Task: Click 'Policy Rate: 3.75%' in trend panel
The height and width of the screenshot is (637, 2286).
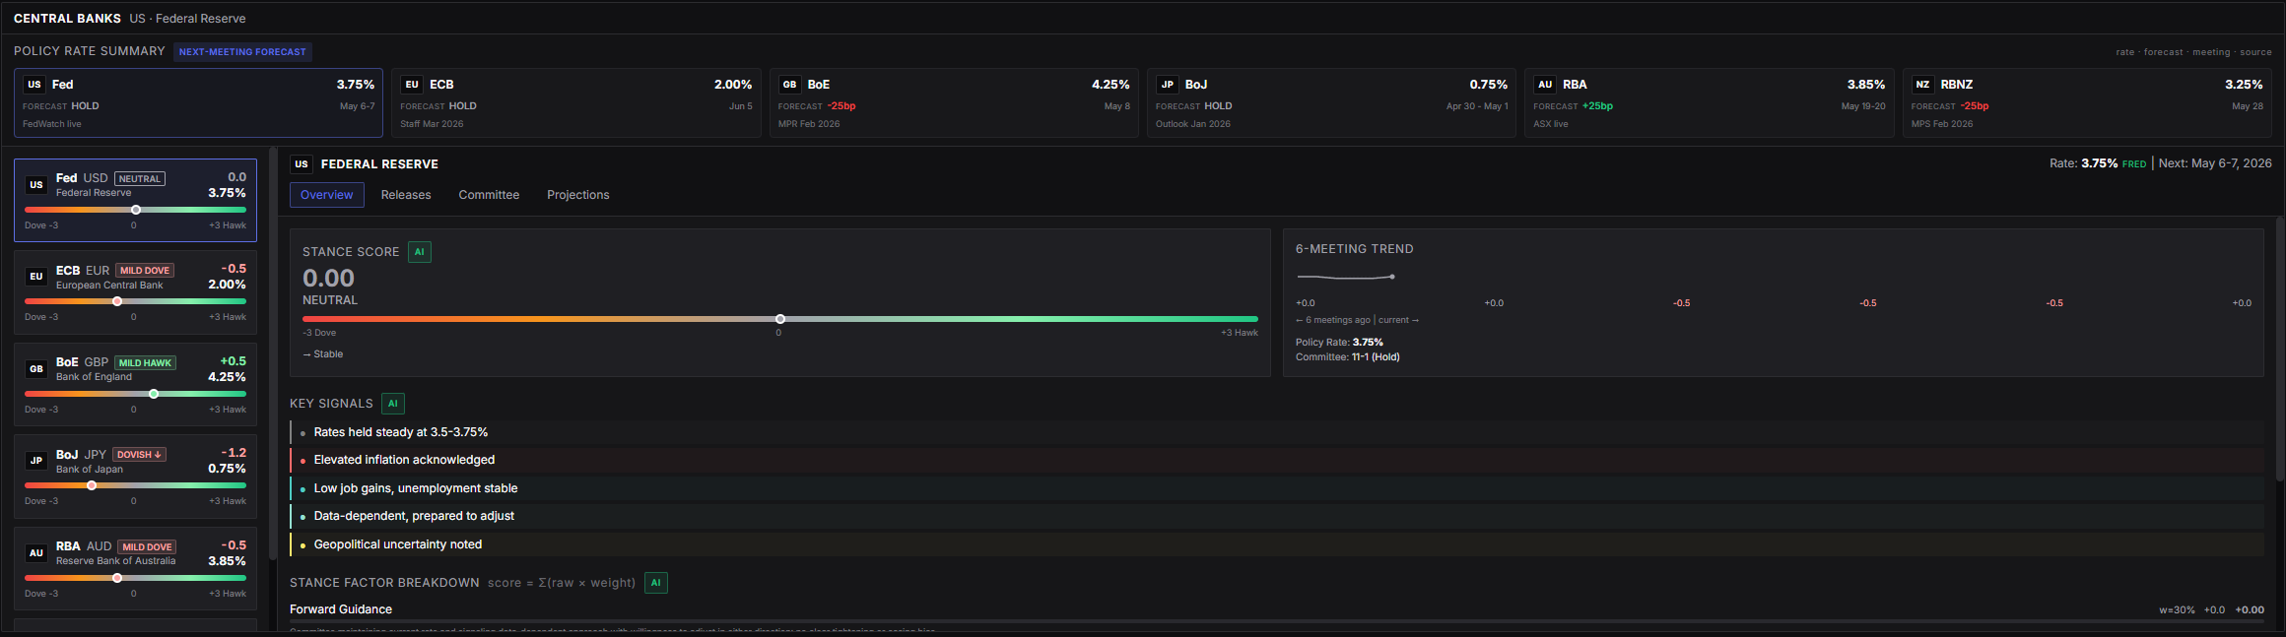Action: [1339, 343]
